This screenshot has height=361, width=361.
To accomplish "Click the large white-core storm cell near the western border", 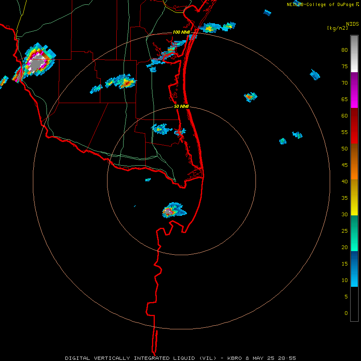I will (37, 62).
